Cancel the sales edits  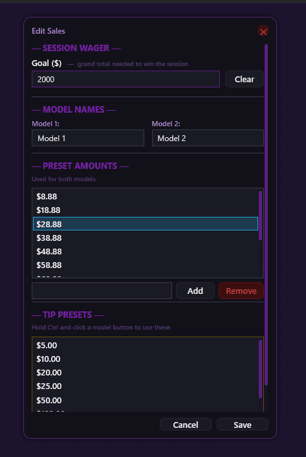point(186,425)
